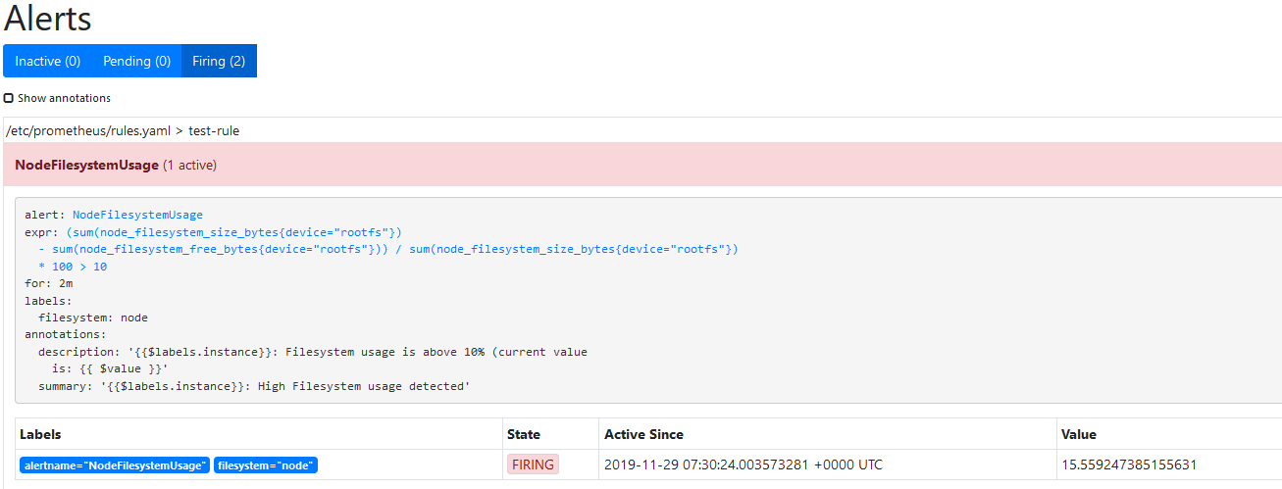Toggle the Firing (2) alerts filter
Viewport: 1282px width, 489px height.
pos(219,61)
